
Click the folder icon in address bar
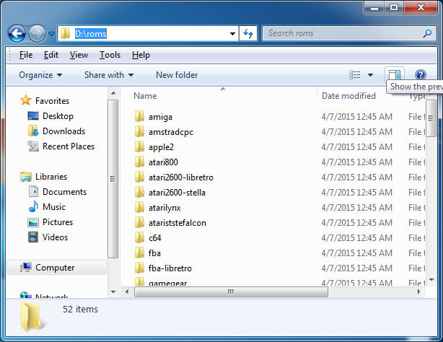[65, 33]
